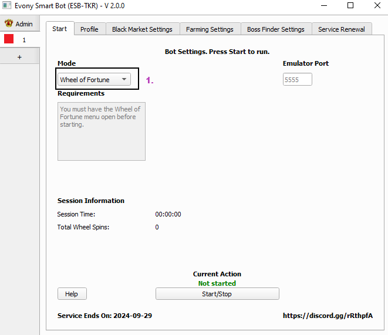388x335 pixels.
Task: Open the Mode dropdown showing Wheel of Fortune
Action: (94, 80)
